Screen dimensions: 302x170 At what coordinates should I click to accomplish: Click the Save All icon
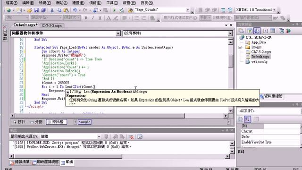coord(43,10)
